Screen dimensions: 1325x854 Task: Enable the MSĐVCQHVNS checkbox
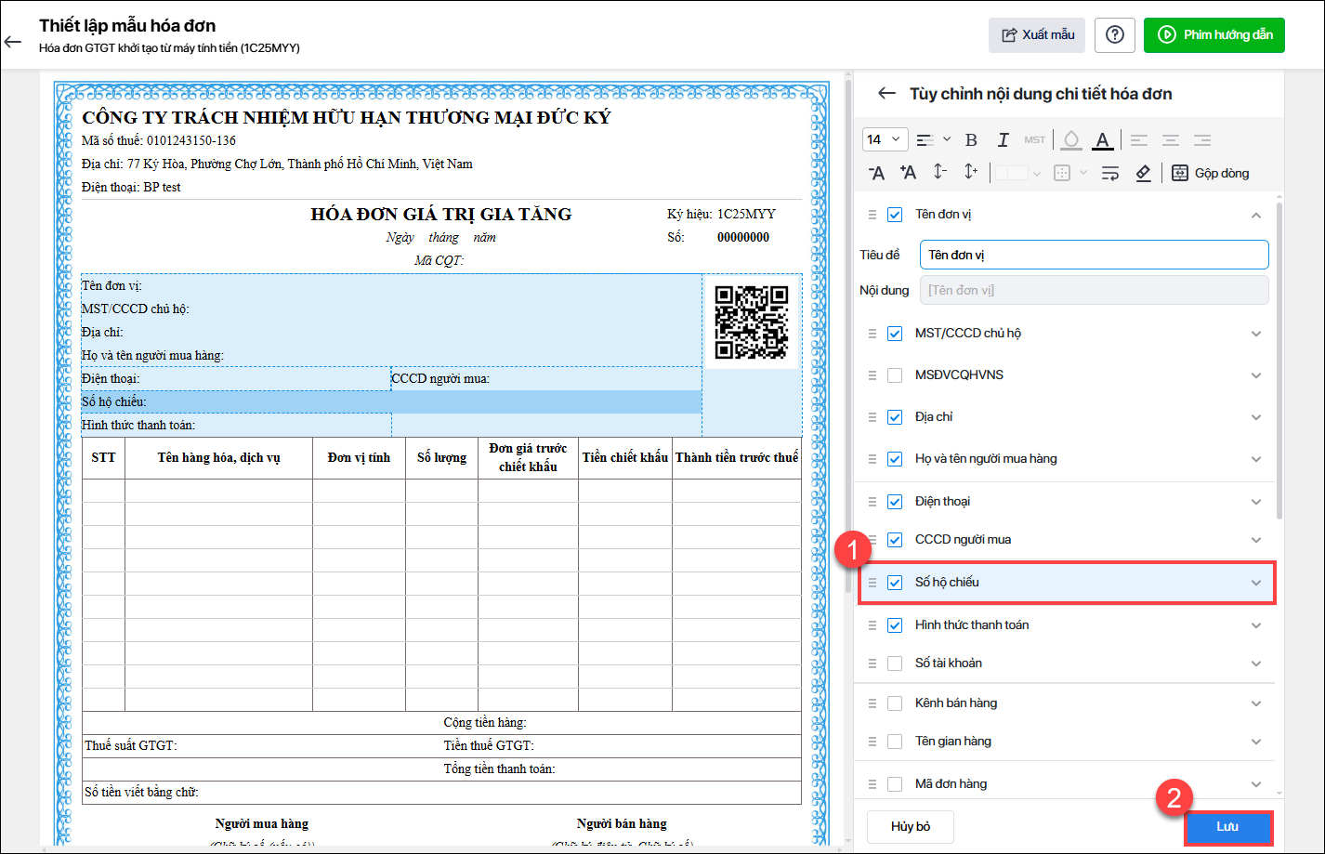pos(895,375)
